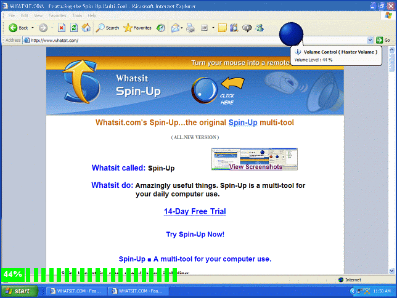
Task: Open the Edit menu
Action: [25, 15]
